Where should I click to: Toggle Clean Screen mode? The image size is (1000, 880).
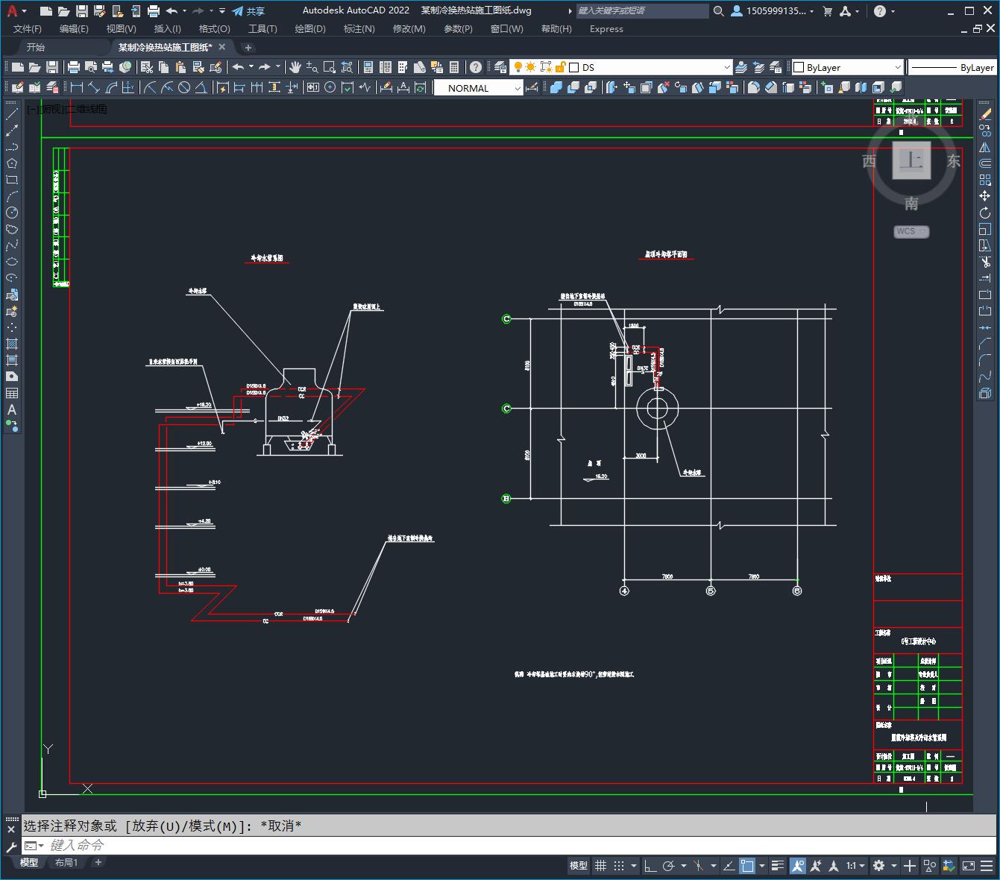pos(968,865)
